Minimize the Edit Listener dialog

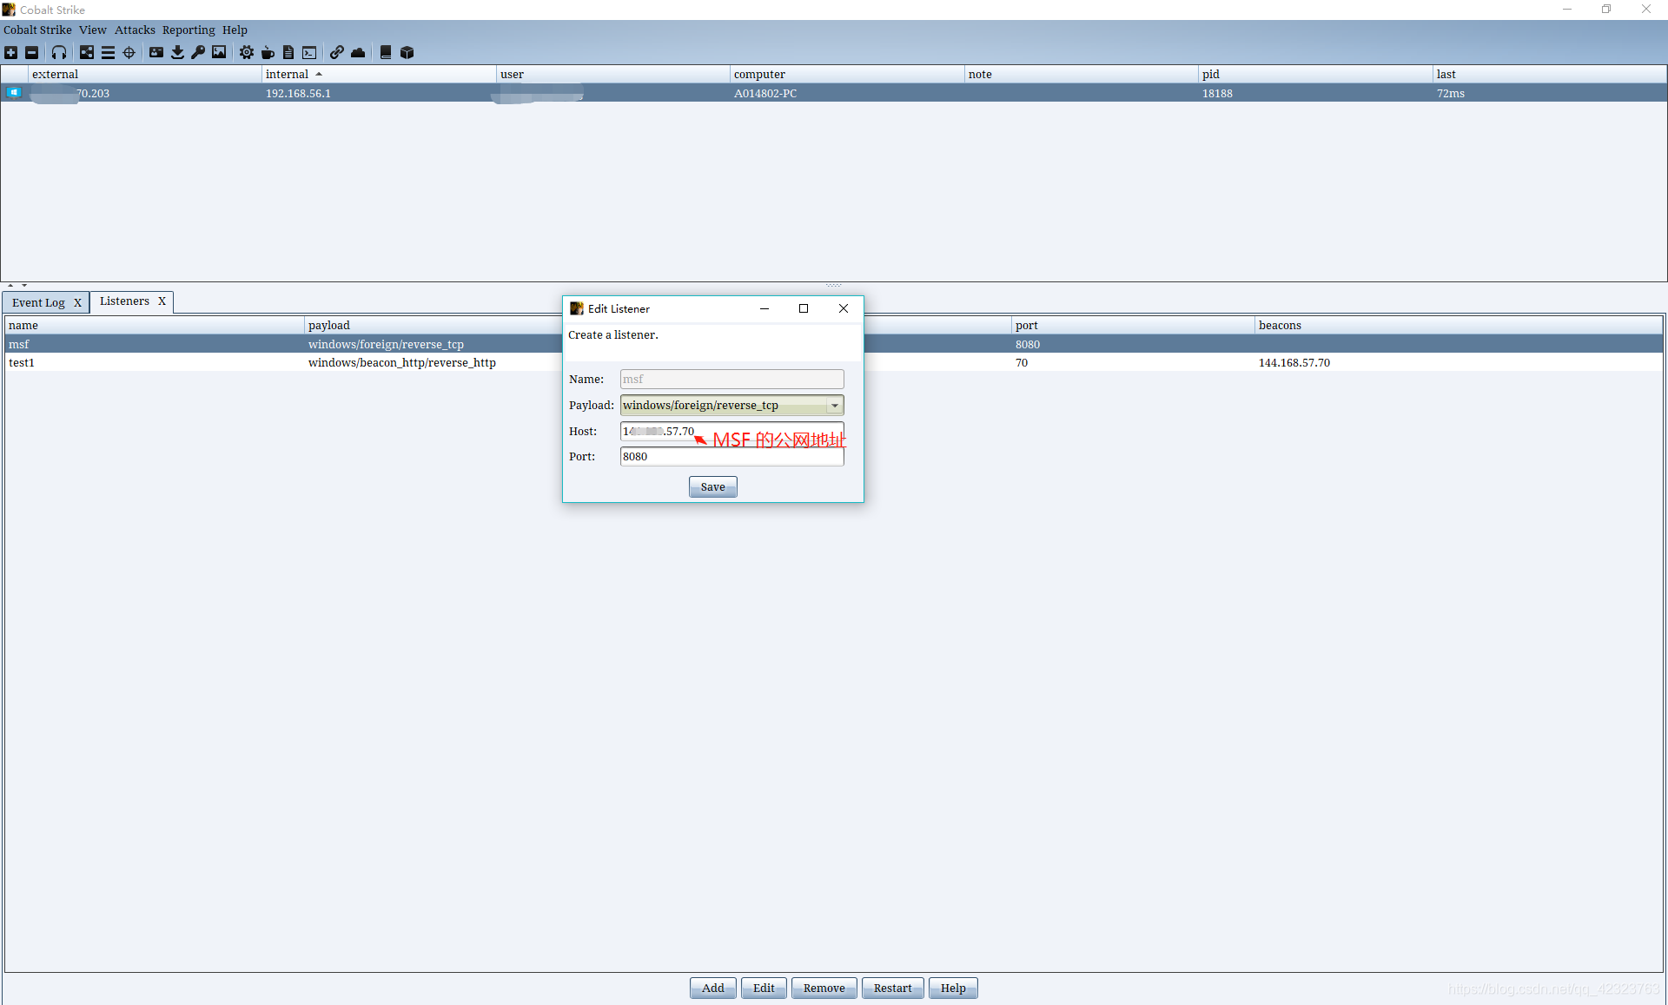[x=764, y=308]
